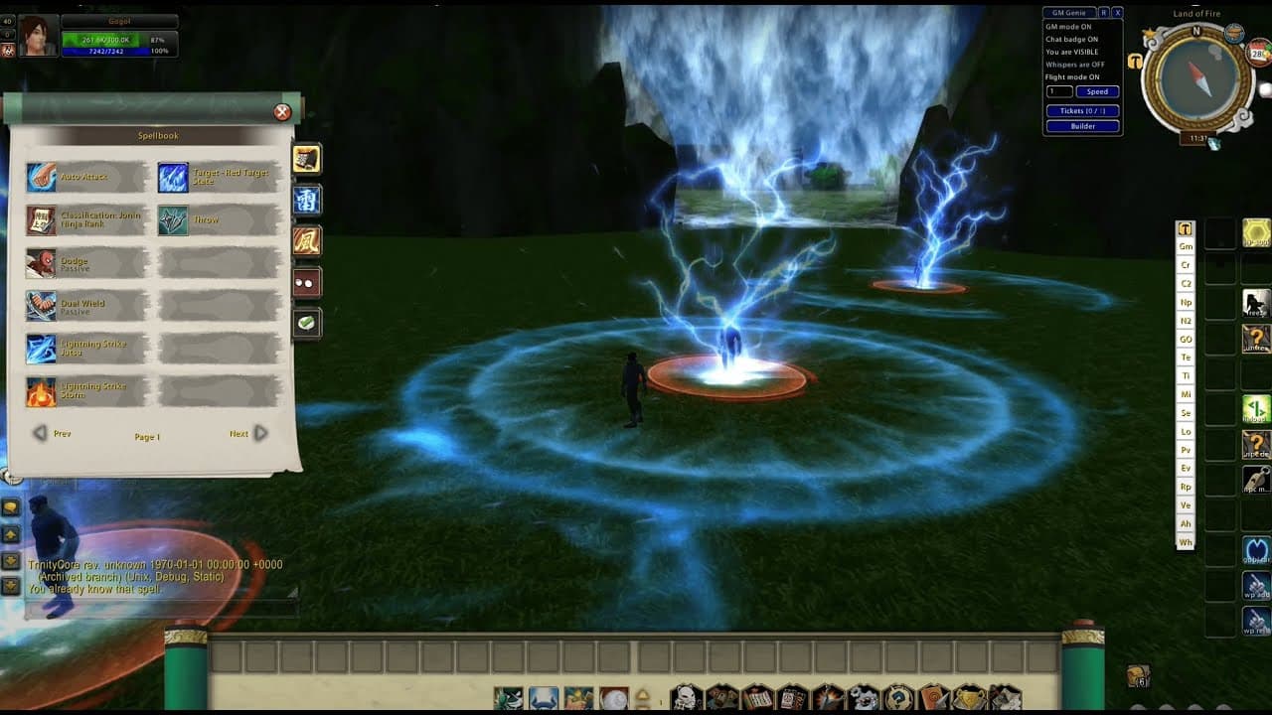Toggle GM mode ON status

(x=1071, y=27)
